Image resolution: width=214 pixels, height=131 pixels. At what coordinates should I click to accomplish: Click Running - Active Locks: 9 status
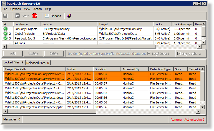tap(188, 120)
